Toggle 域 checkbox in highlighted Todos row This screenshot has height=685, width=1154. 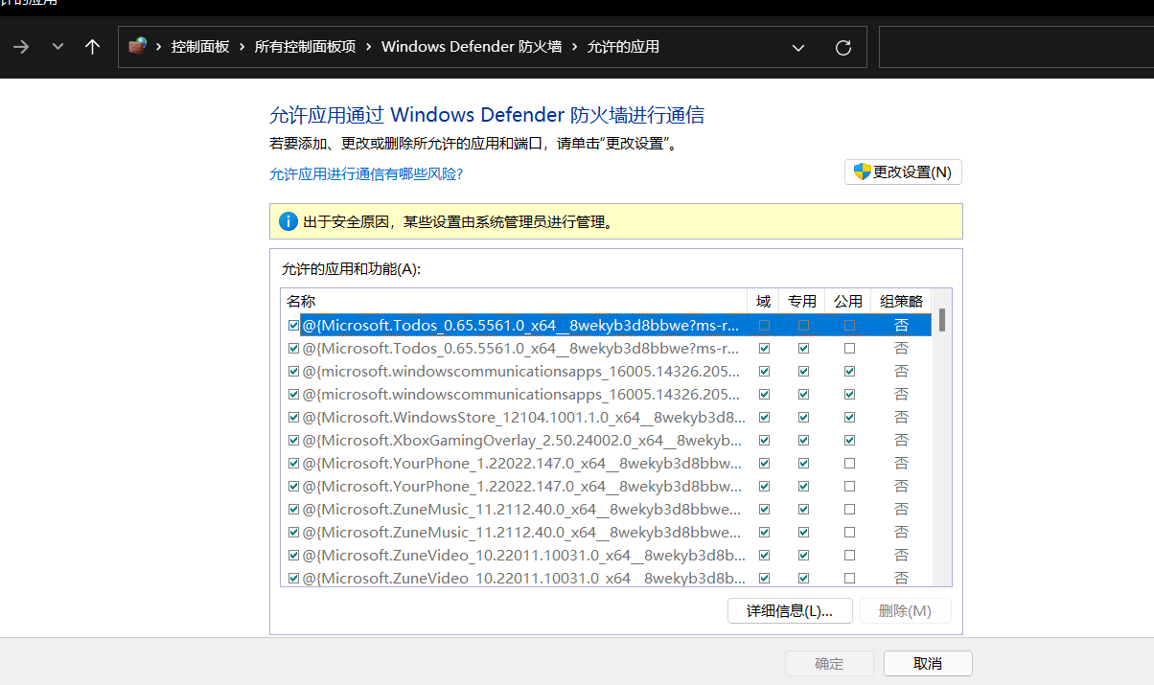764,325
